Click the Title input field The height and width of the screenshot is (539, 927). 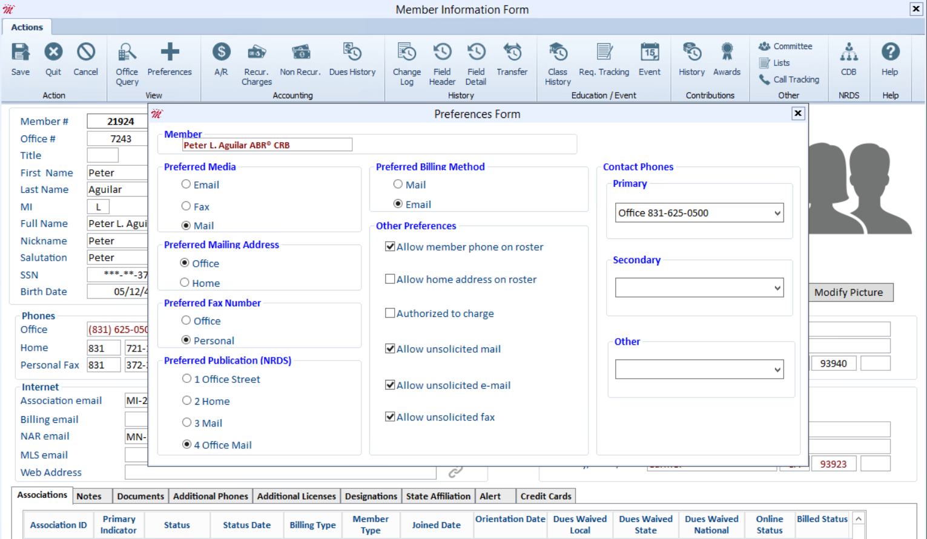(x=102, y=155)
